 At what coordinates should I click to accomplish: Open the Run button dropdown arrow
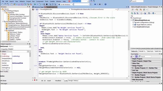pyautogui.click(x=37, y=4)
